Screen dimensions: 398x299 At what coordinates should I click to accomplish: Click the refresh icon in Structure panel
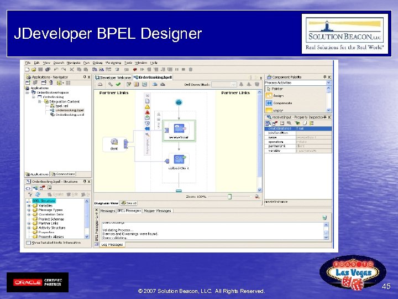click(38, 194)
